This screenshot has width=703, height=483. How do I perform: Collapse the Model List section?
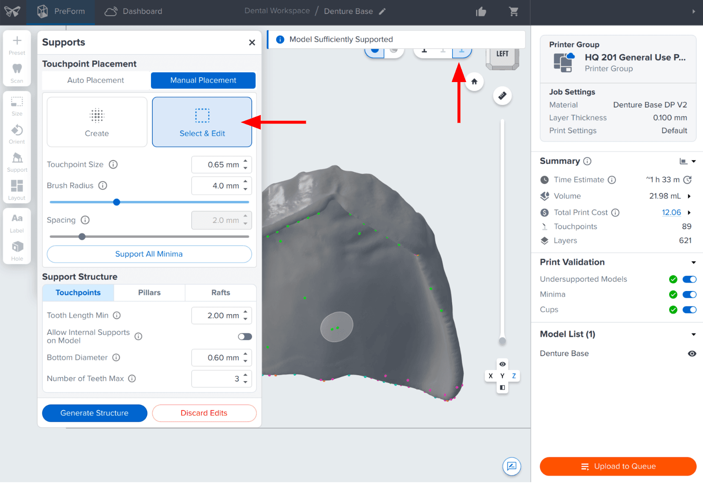(x=694, y=335)
